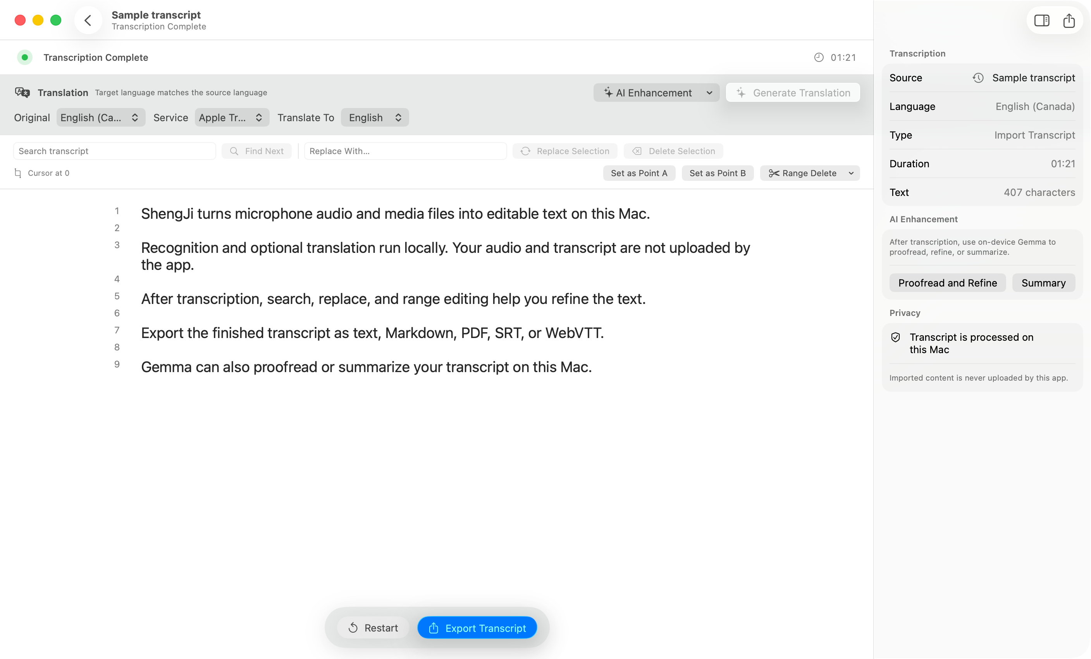This screenshot has width=1091, height=659.
Task: Click Delete Selection button
Action: click(x=673, y=151)
